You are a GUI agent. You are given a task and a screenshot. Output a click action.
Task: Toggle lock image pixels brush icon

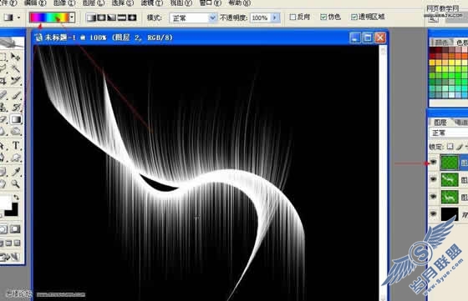(x=460, y=146)
